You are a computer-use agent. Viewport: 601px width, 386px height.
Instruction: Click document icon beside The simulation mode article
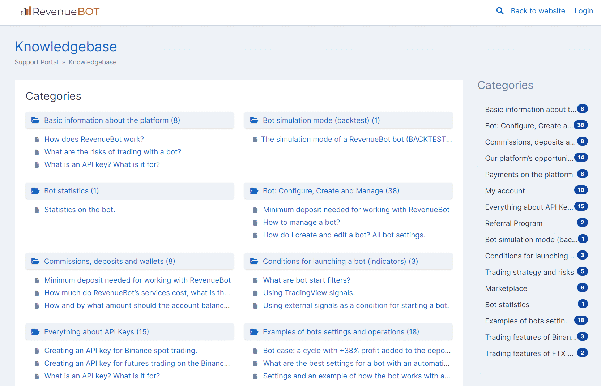point(255,140)
